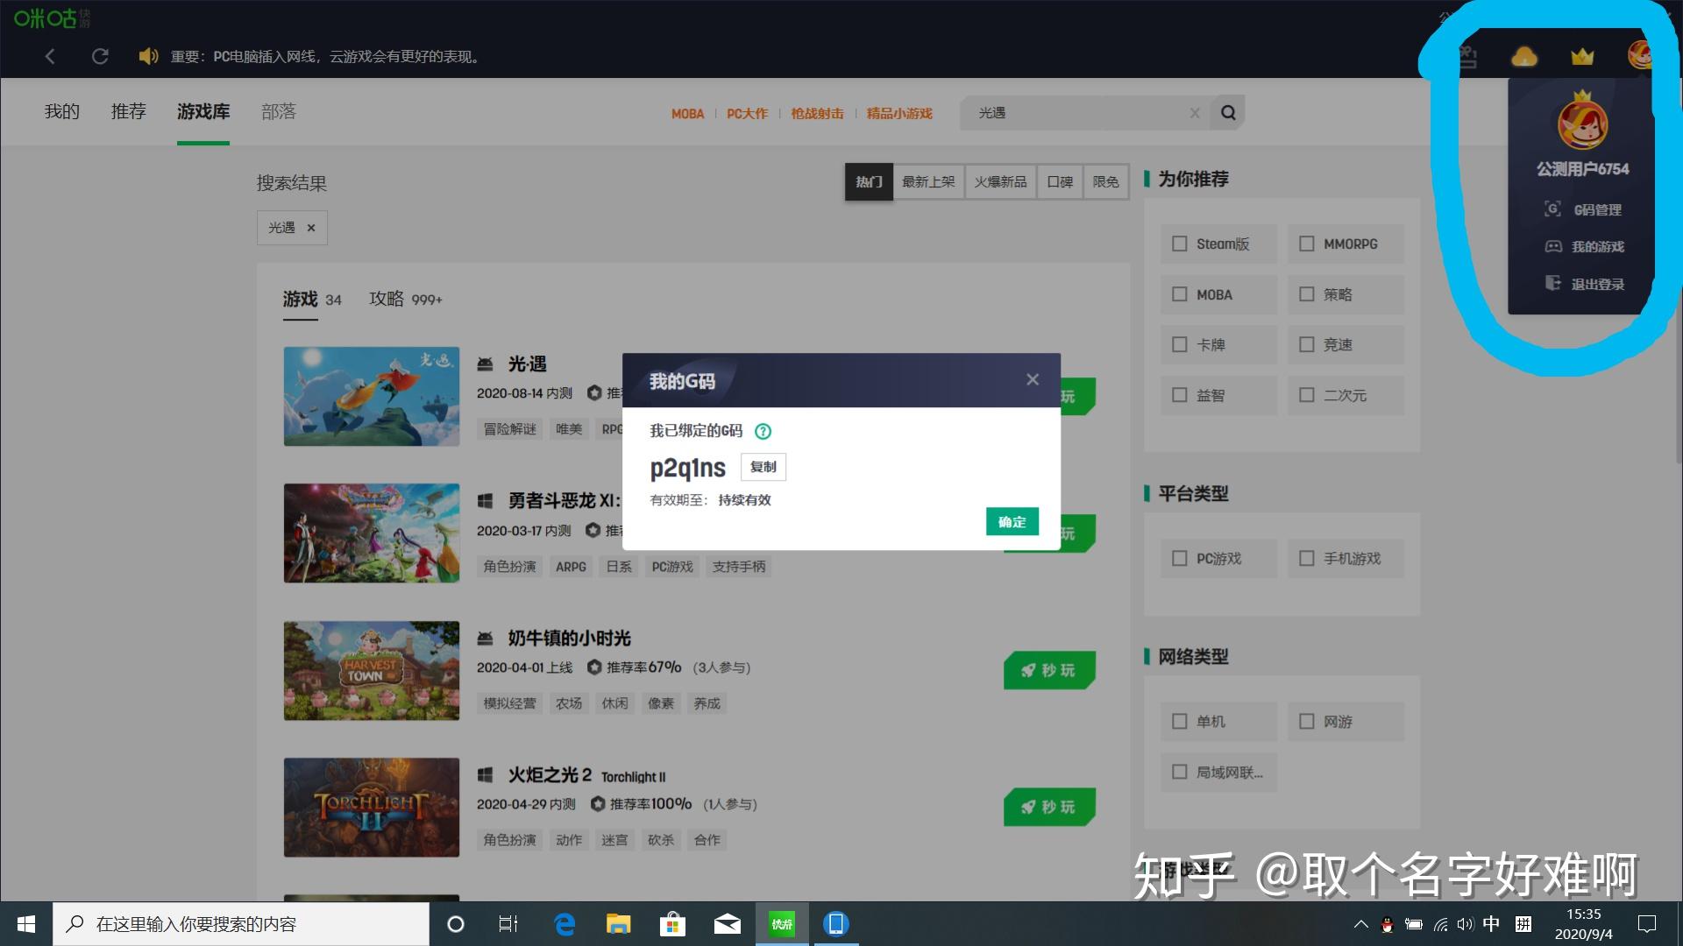The image size is (1683, 946).
Task: Switch to 推荐 tab
Action: click(128, 111)
